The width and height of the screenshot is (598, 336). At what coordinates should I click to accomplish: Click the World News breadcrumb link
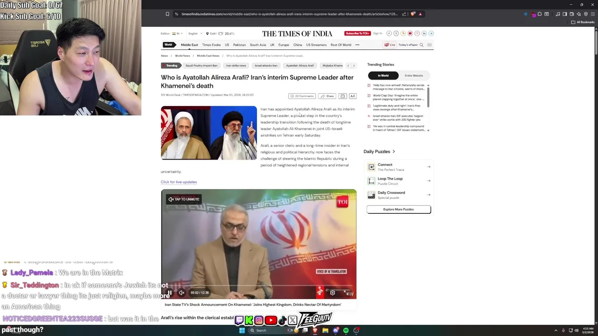pos(182,56)
